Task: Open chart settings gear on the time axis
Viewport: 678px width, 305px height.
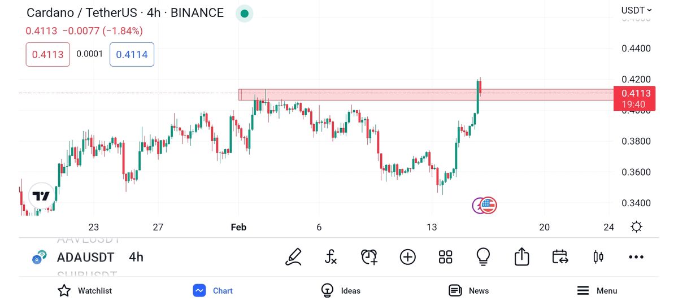Action: coord(636,227)
